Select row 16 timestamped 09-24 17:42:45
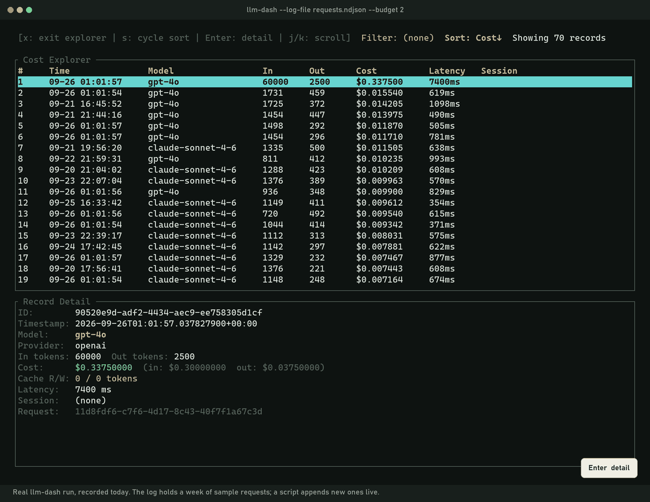 click(x=324, y=246)
